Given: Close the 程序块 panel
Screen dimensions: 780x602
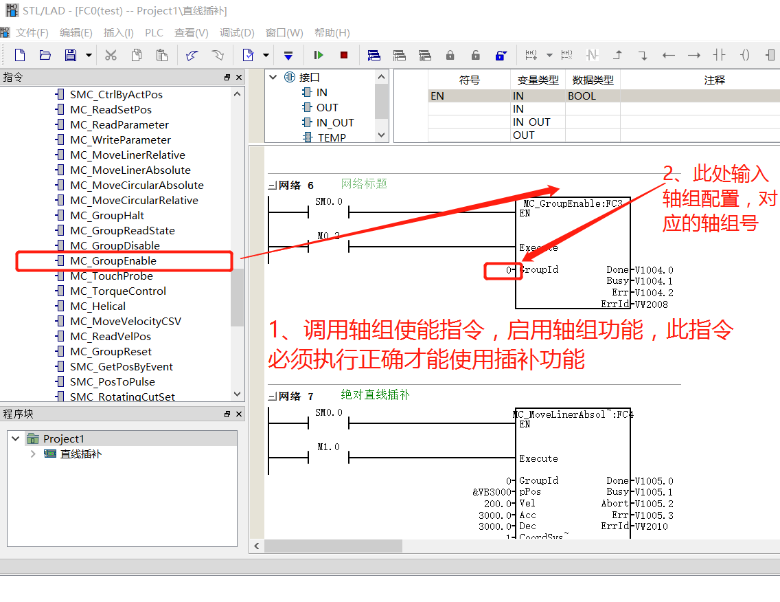Looking at the screenshot, I should pyautogui.click(x=239, y=414).
